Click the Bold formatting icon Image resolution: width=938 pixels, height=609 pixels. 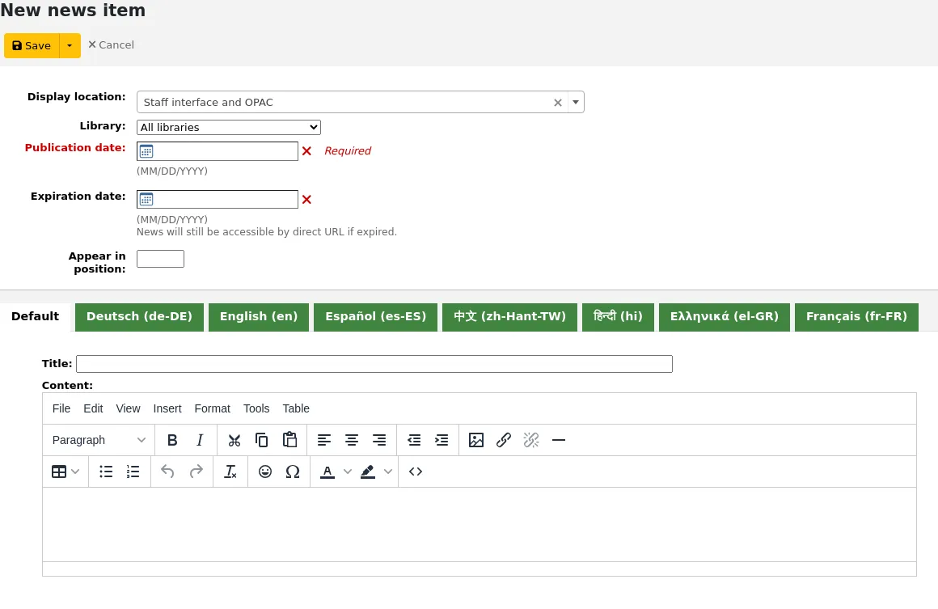pos(172,440)
